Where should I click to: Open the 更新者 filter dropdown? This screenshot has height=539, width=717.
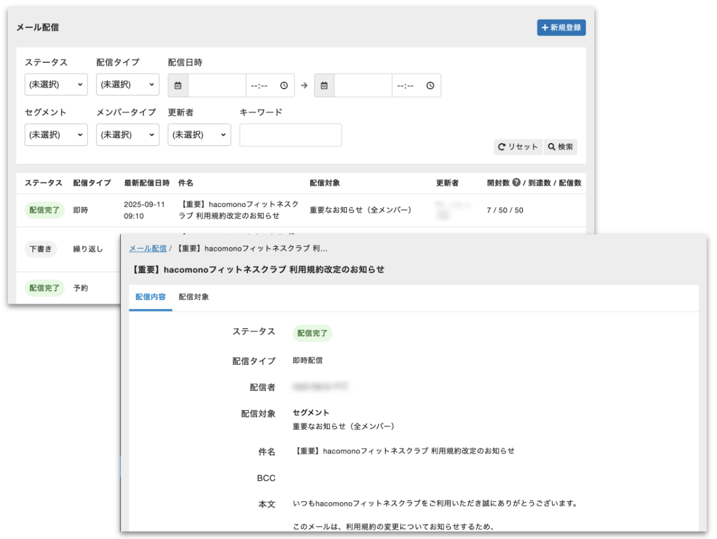coord(199,135)
